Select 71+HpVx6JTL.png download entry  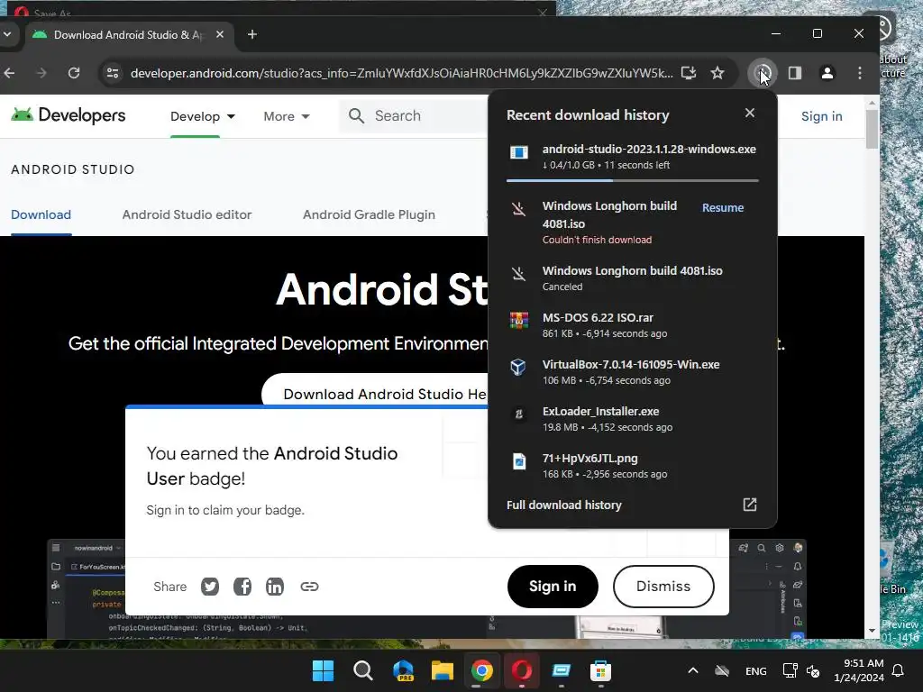coord(632,466)
